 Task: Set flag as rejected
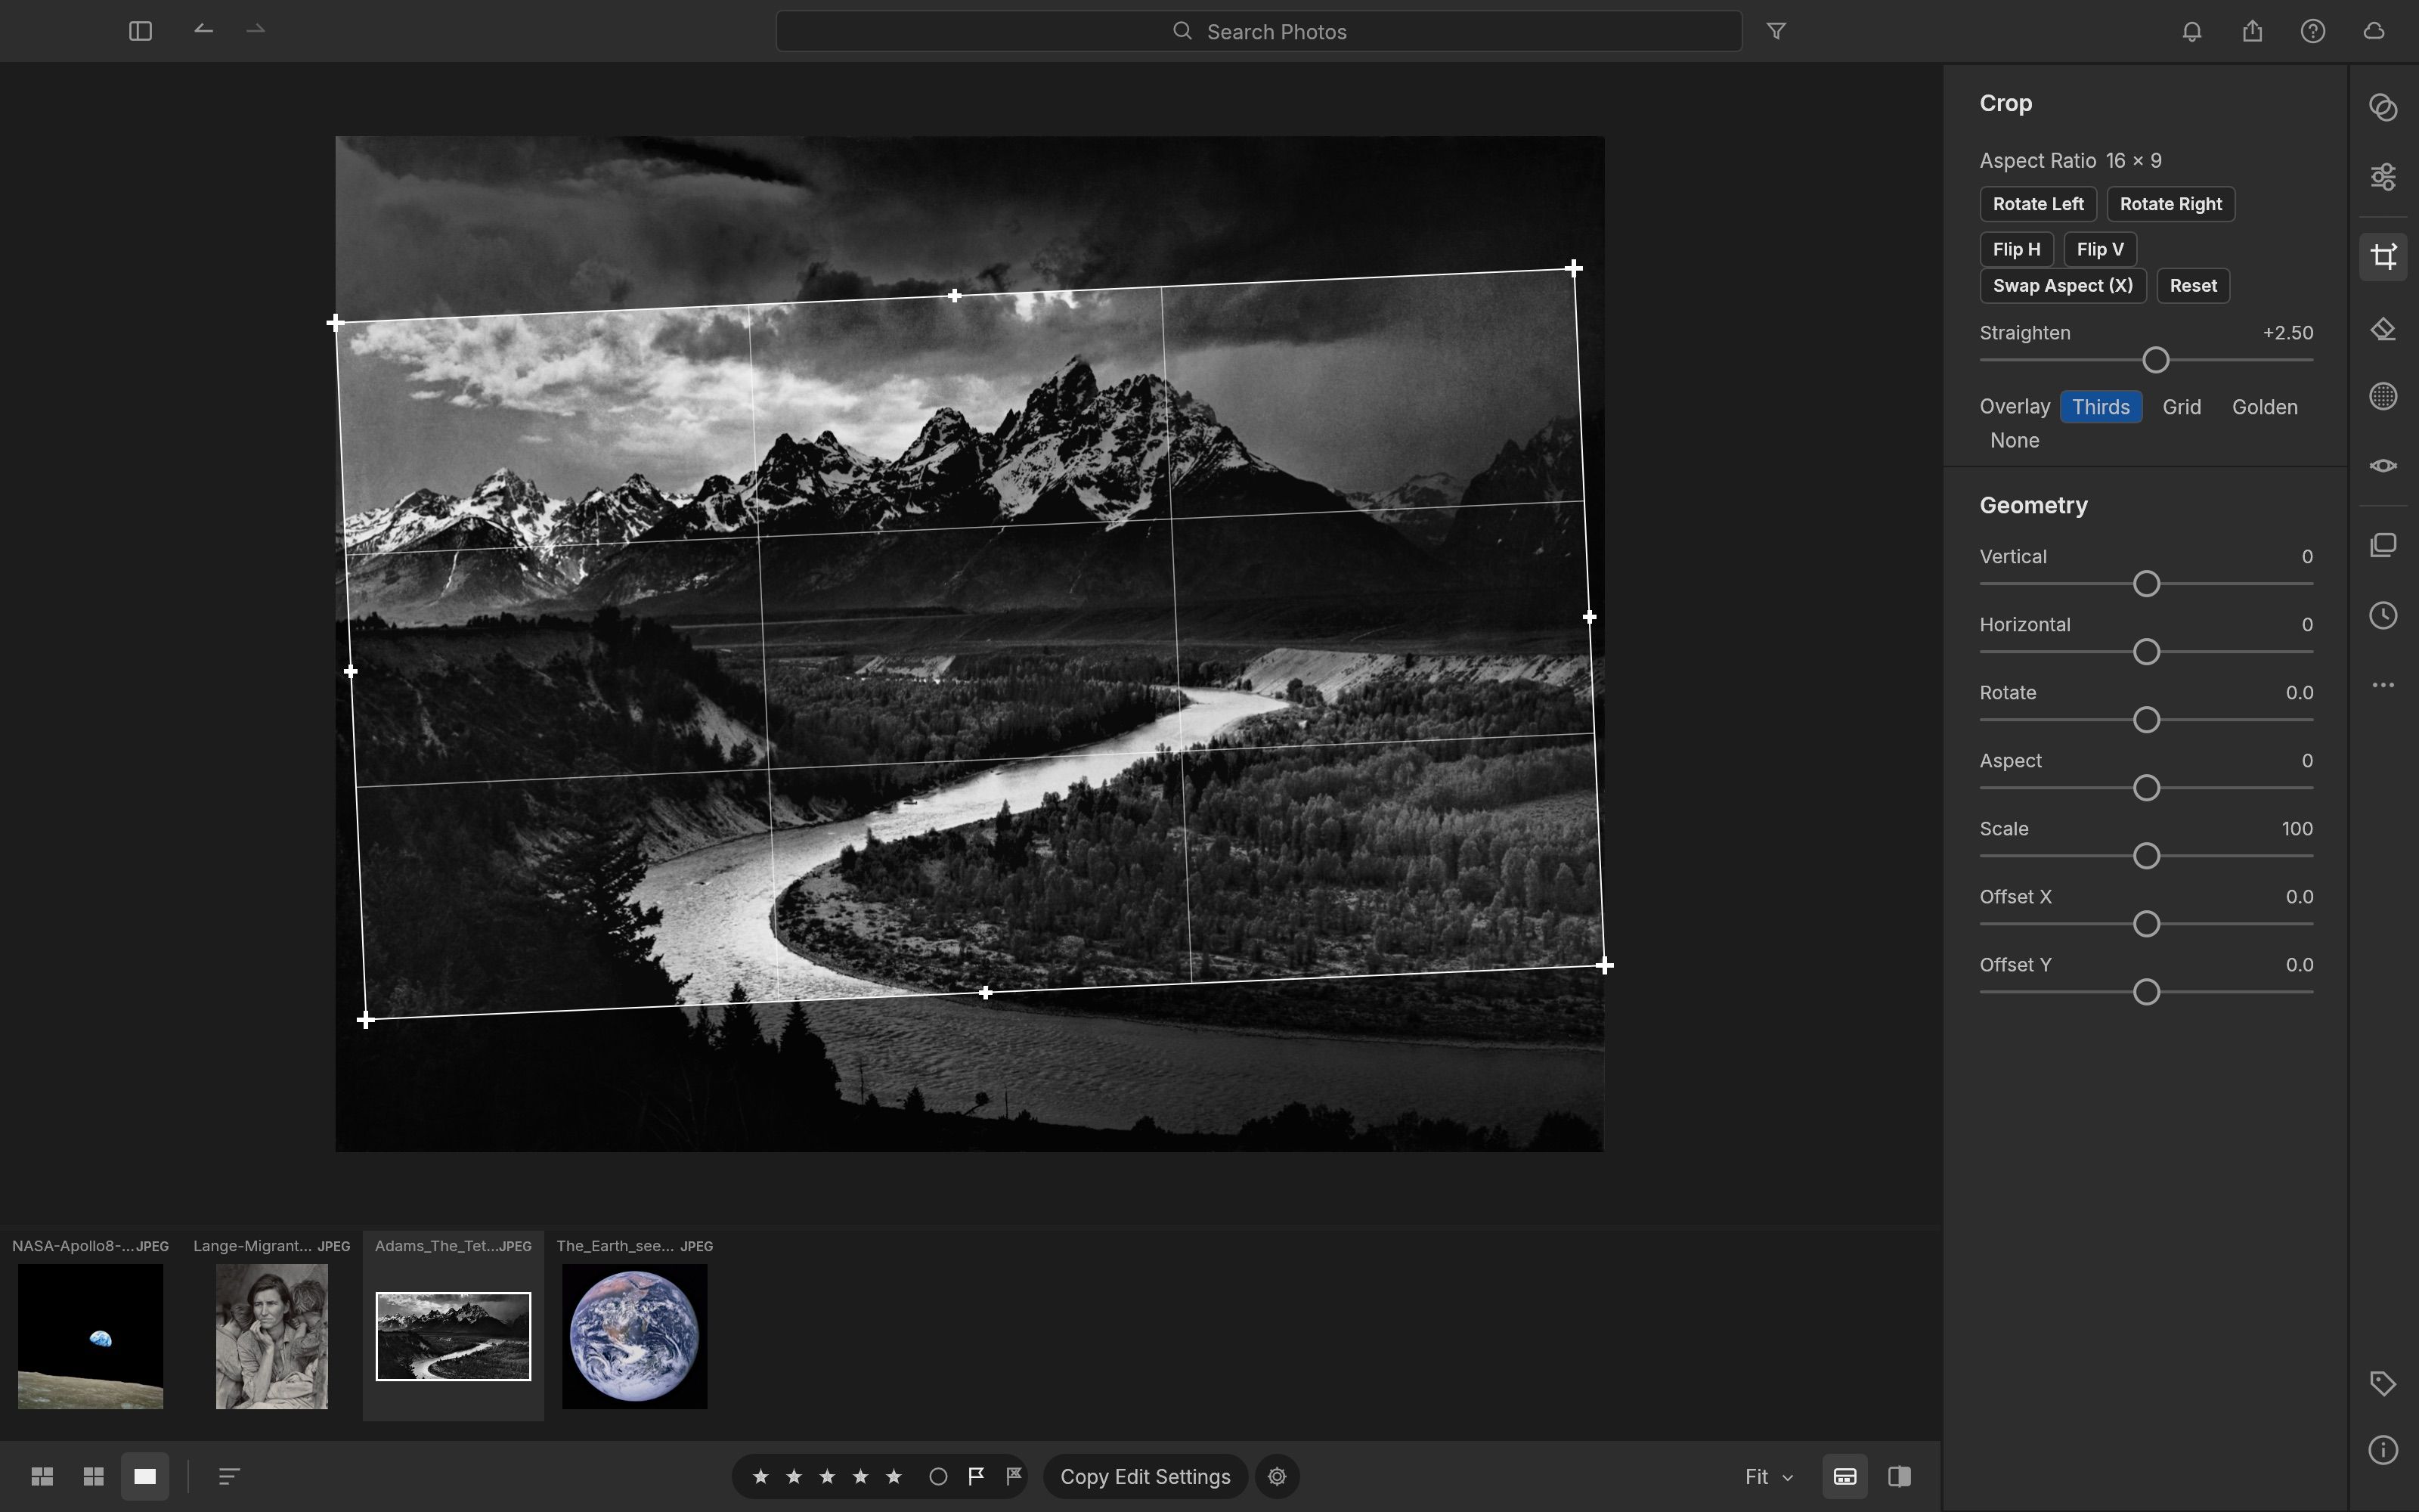point(1014,1477)
